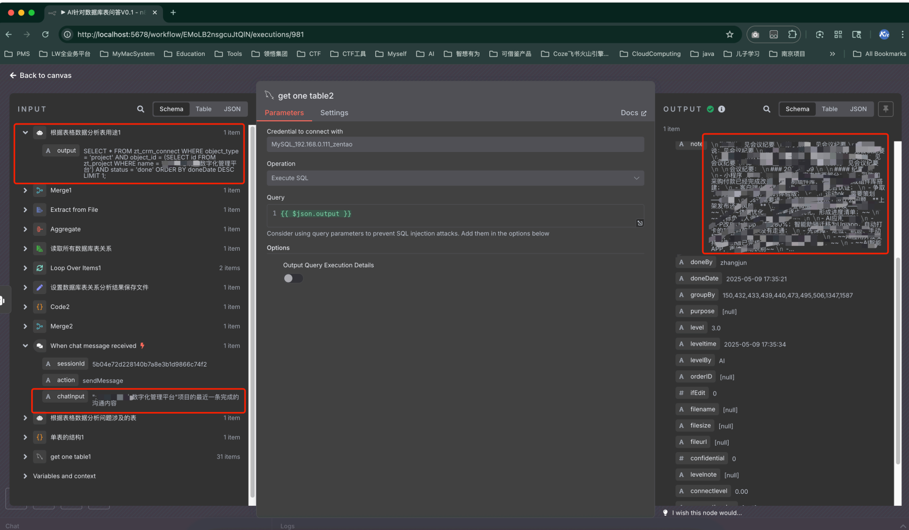Click the Back to canvas arrow link
Viewport: 909px width, 530px height.
(x=40, y=75)
